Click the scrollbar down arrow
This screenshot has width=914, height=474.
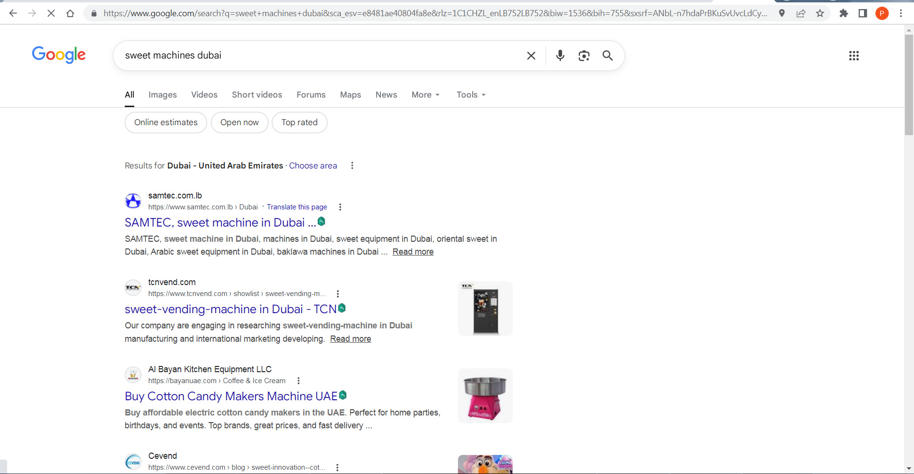[x=909, y=469]
